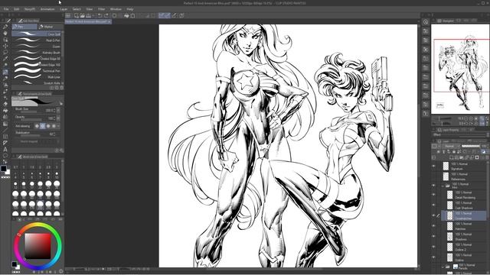Switch to the Pen sub tool tab
490x275 pixels.
(x=24, y=27)
